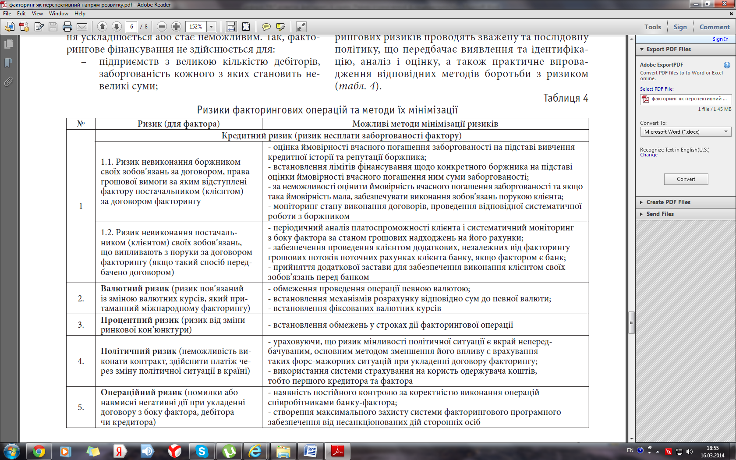The width and height of the screenshot is (736, 460).
Task: Add sticky note comment icon
Action: point(266,27)
